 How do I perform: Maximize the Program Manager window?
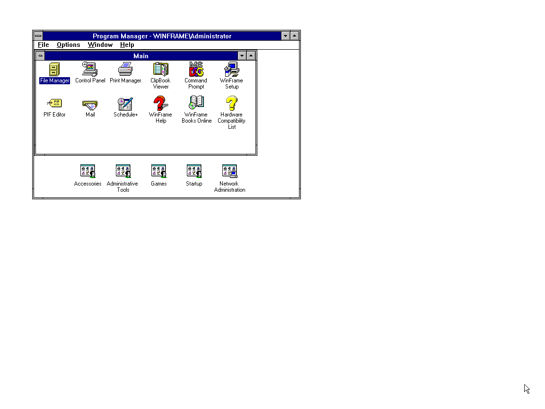click(294, 36)
